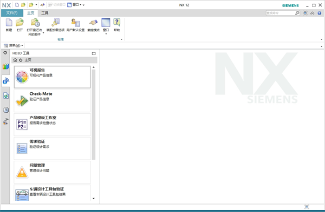Open the Roles sidebar tab
This screenshot has height=212, width=325.
pos(6,121)
